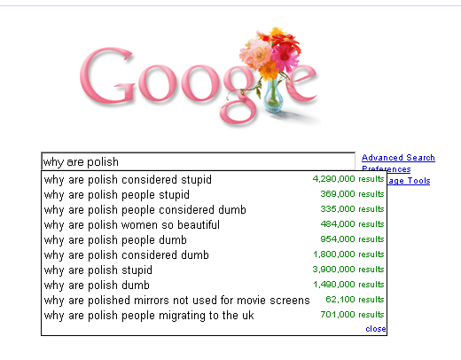
Task: Click inside the search box
Action: tap(199, 161)
